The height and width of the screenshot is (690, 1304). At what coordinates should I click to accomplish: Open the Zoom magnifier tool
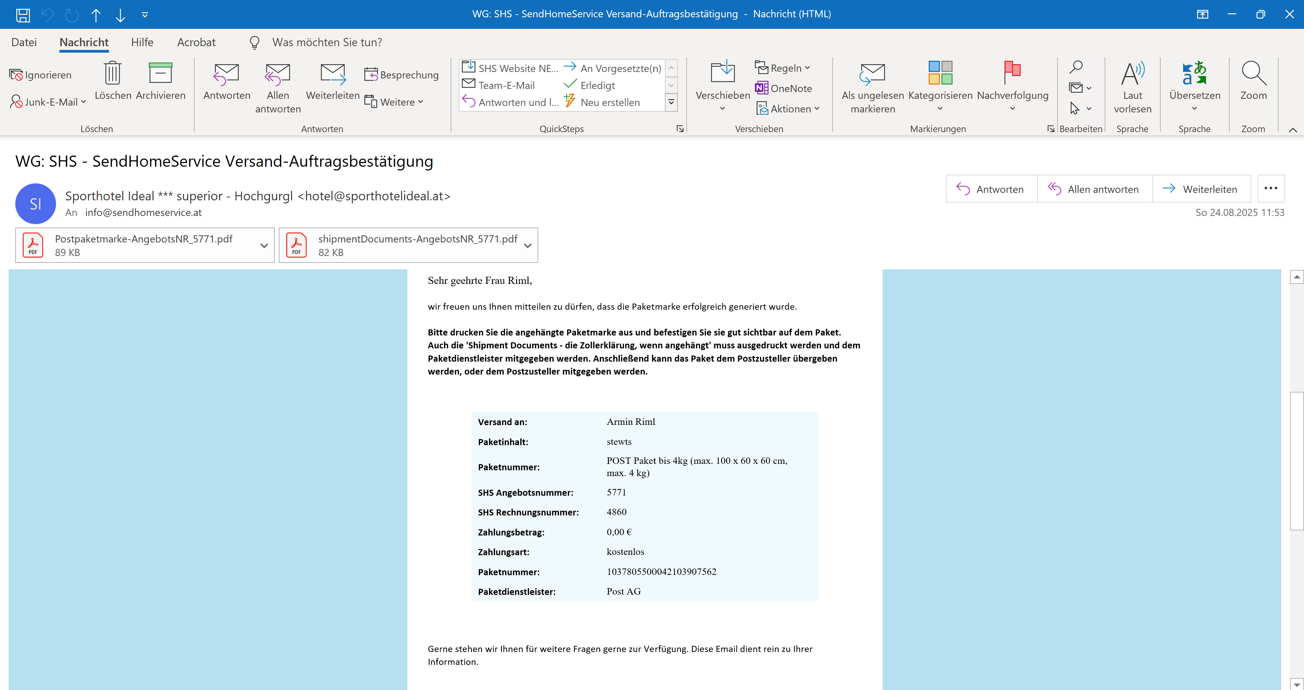click(x=1253, y=81)
